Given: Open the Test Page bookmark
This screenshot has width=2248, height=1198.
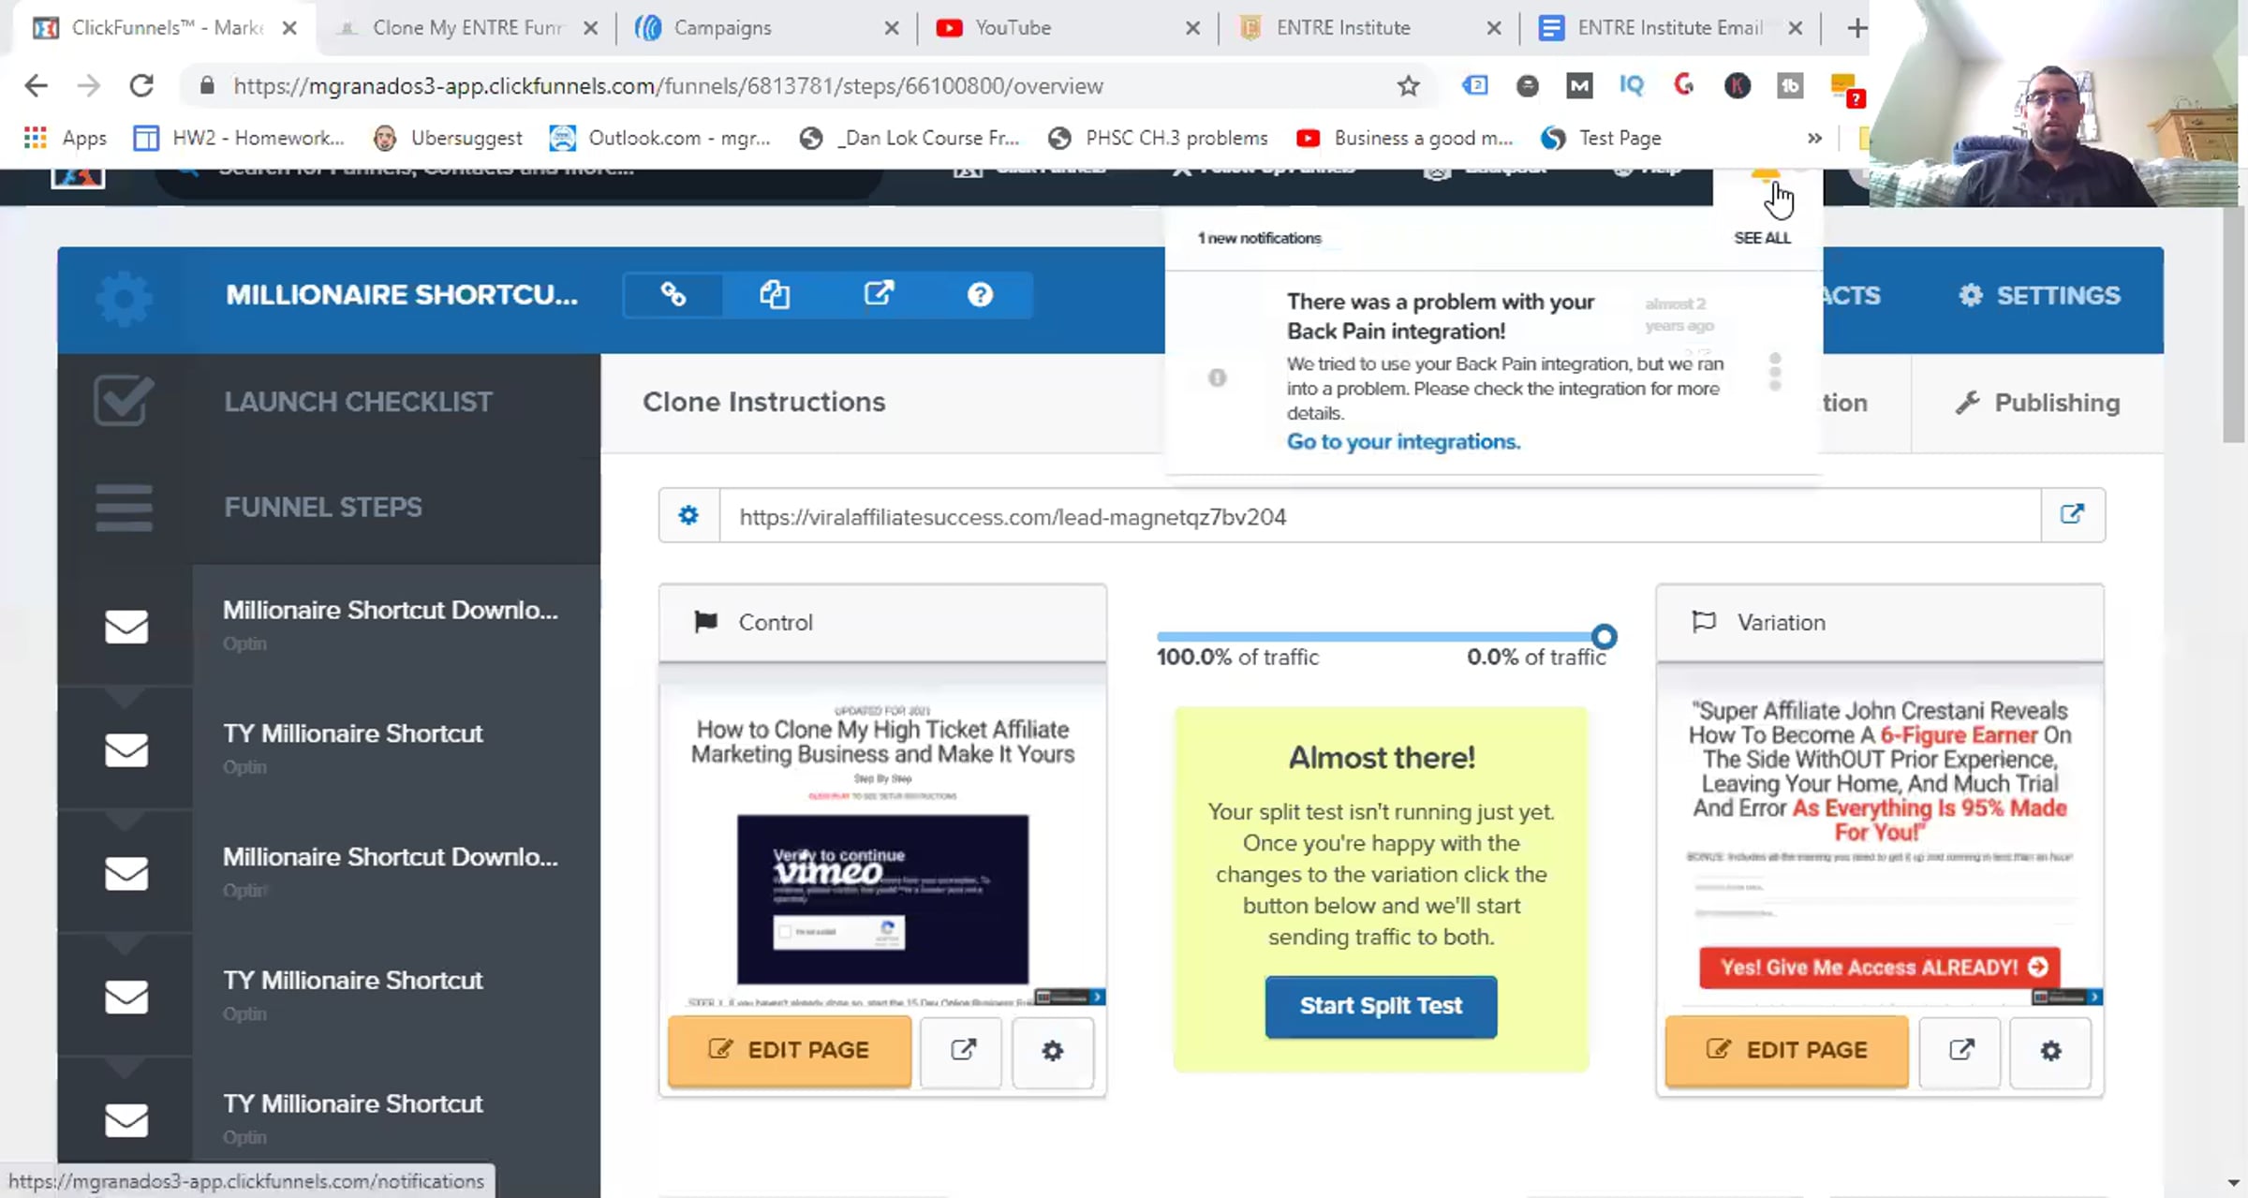Looking at the screenshot, I should pyautogui.click(x=1601, y=139).
